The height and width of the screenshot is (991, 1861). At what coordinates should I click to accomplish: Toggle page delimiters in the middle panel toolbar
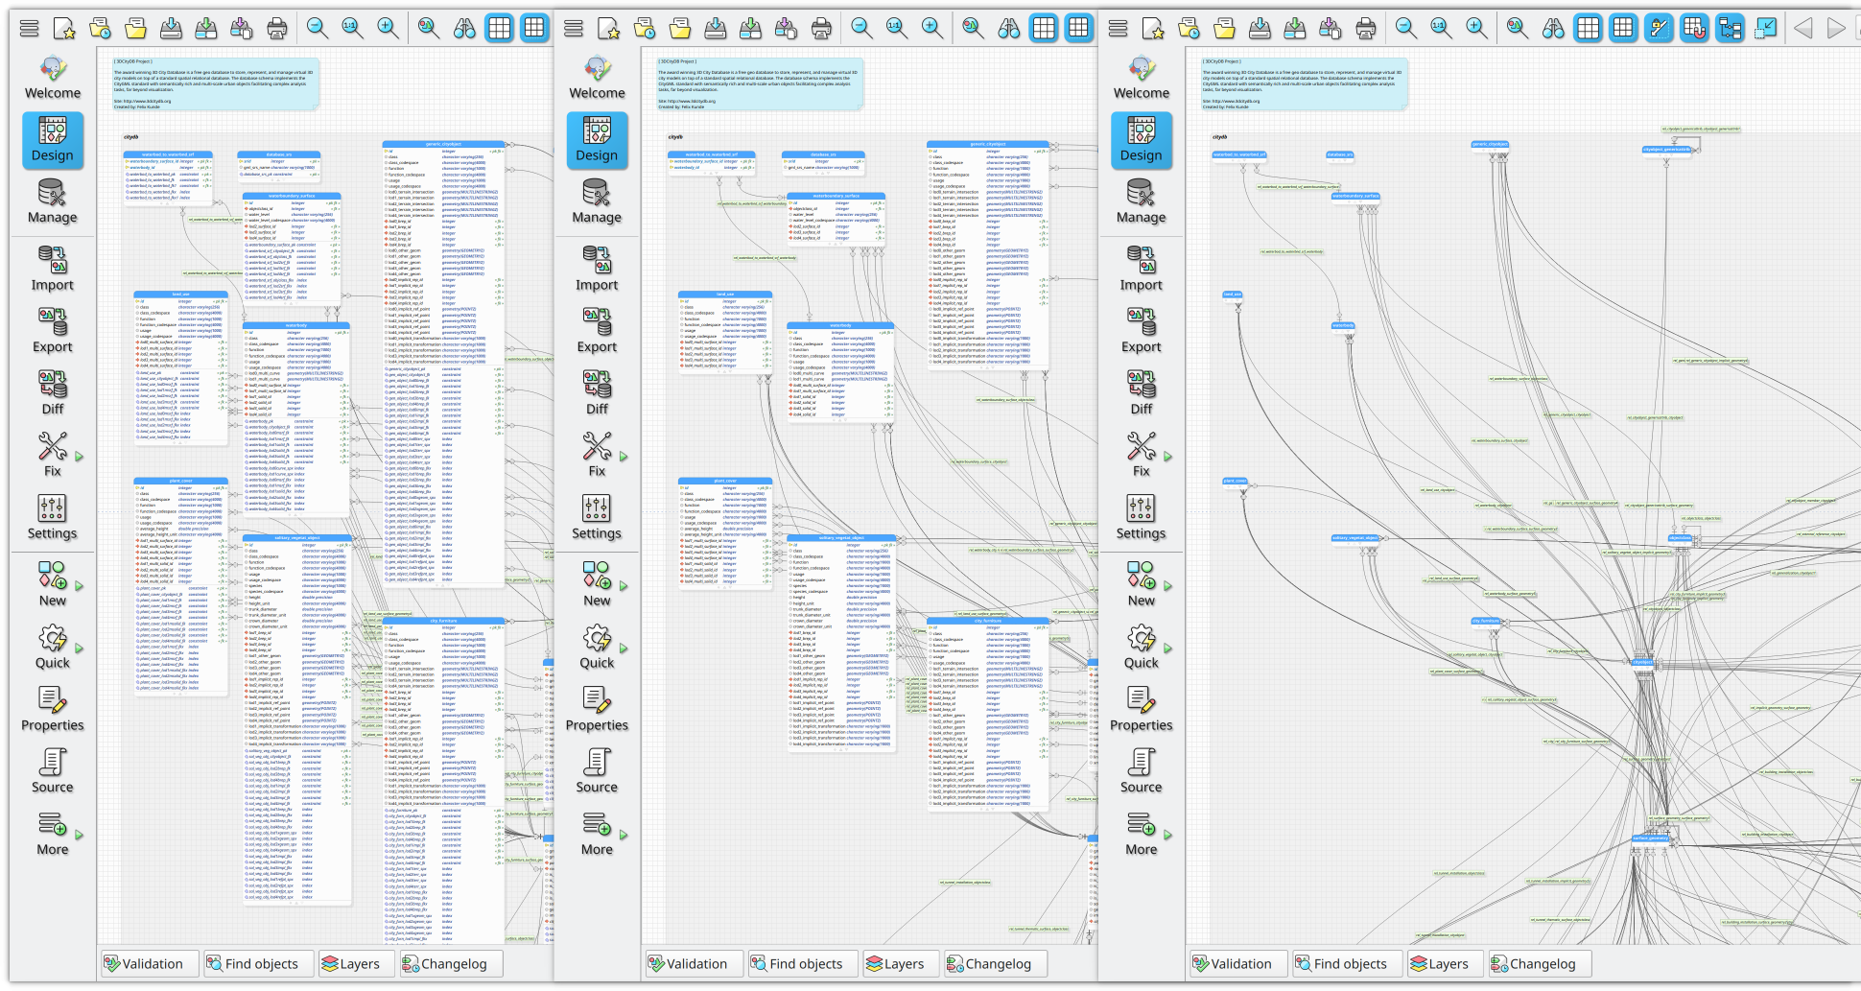[x=1079, y=29]
